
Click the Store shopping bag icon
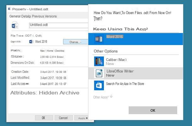(x=99, y=85)
